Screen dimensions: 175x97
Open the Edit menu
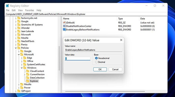point(14,10)
